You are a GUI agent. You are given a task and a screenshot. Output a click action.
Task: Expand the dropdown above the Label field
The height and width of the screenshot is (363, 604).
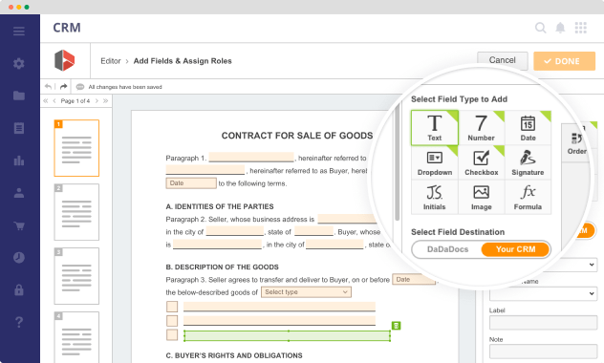click(543, 293)
